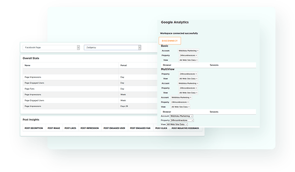Expand the Basic section Property dropdown
Screen dimensions: 295x172
[x=188, y=56]
